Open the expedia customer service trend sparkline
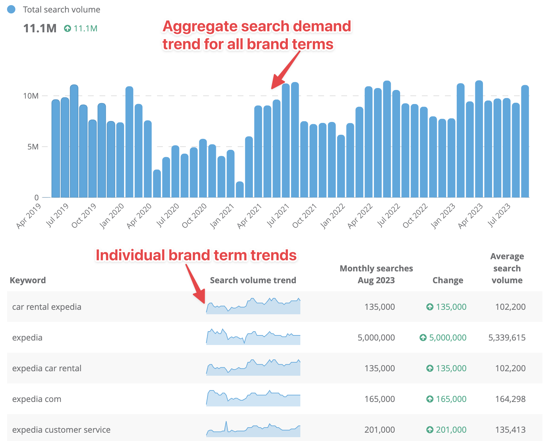 coord(253,429)
